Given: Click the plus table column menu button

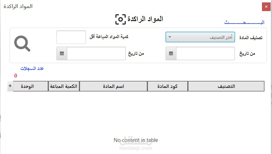Looking at the screenshot, I should coord(10,86).
